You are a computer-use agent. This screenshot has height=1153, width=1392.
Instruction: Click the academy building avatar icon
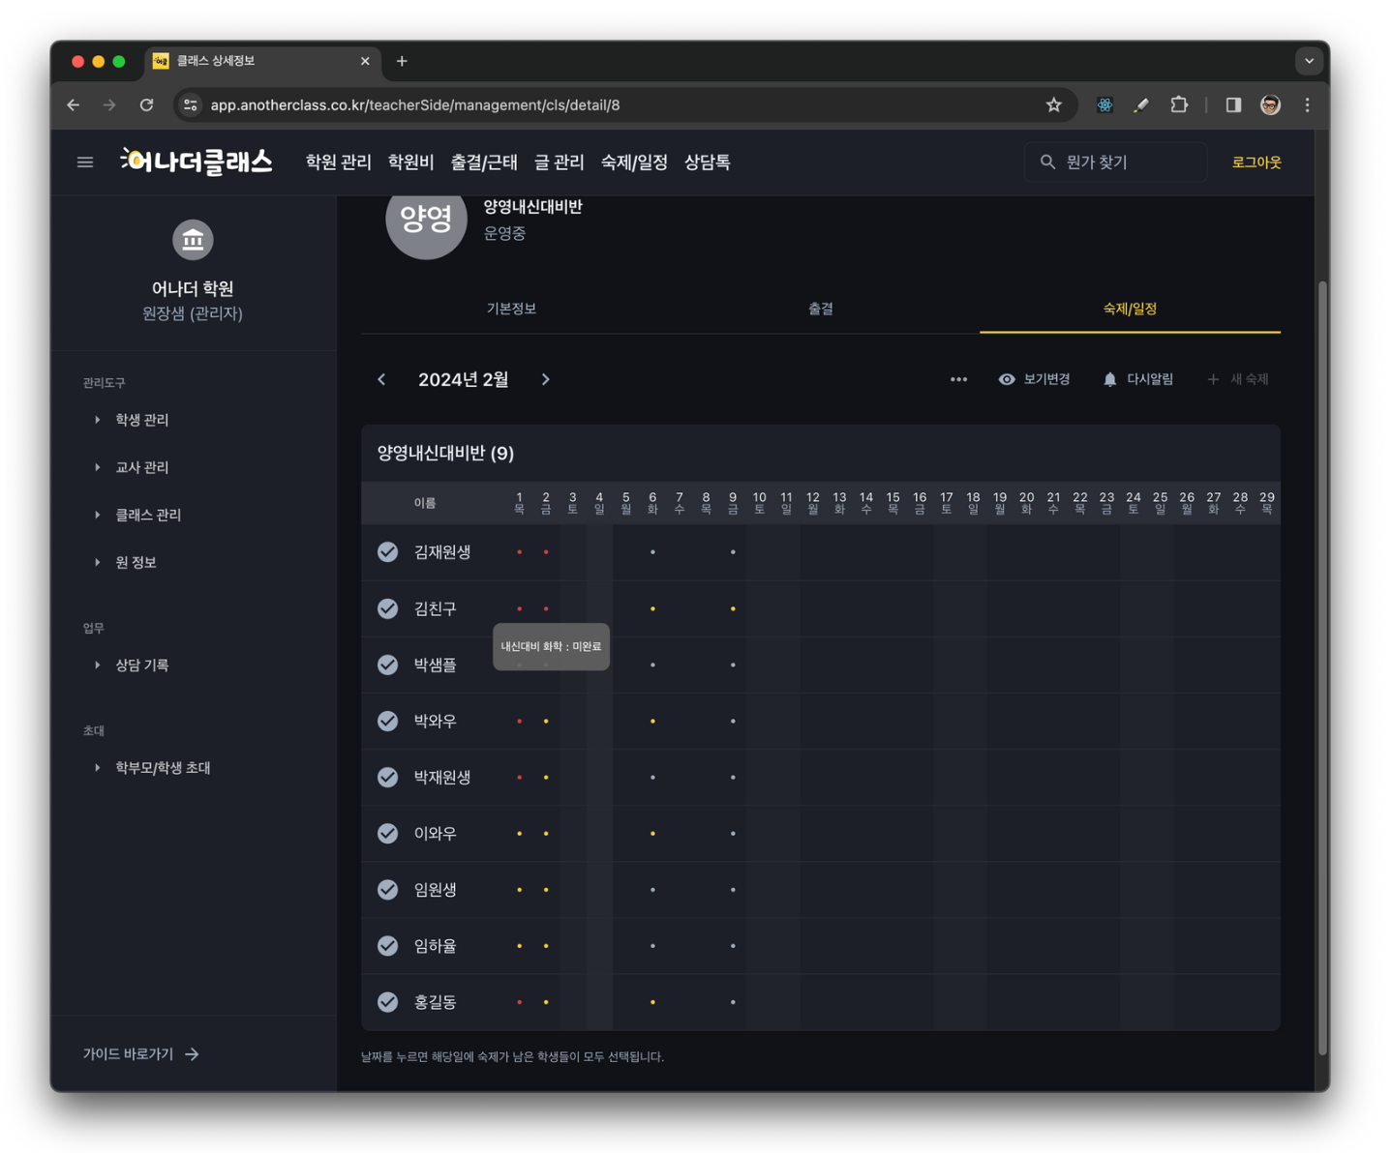click(x=193, y=240)
